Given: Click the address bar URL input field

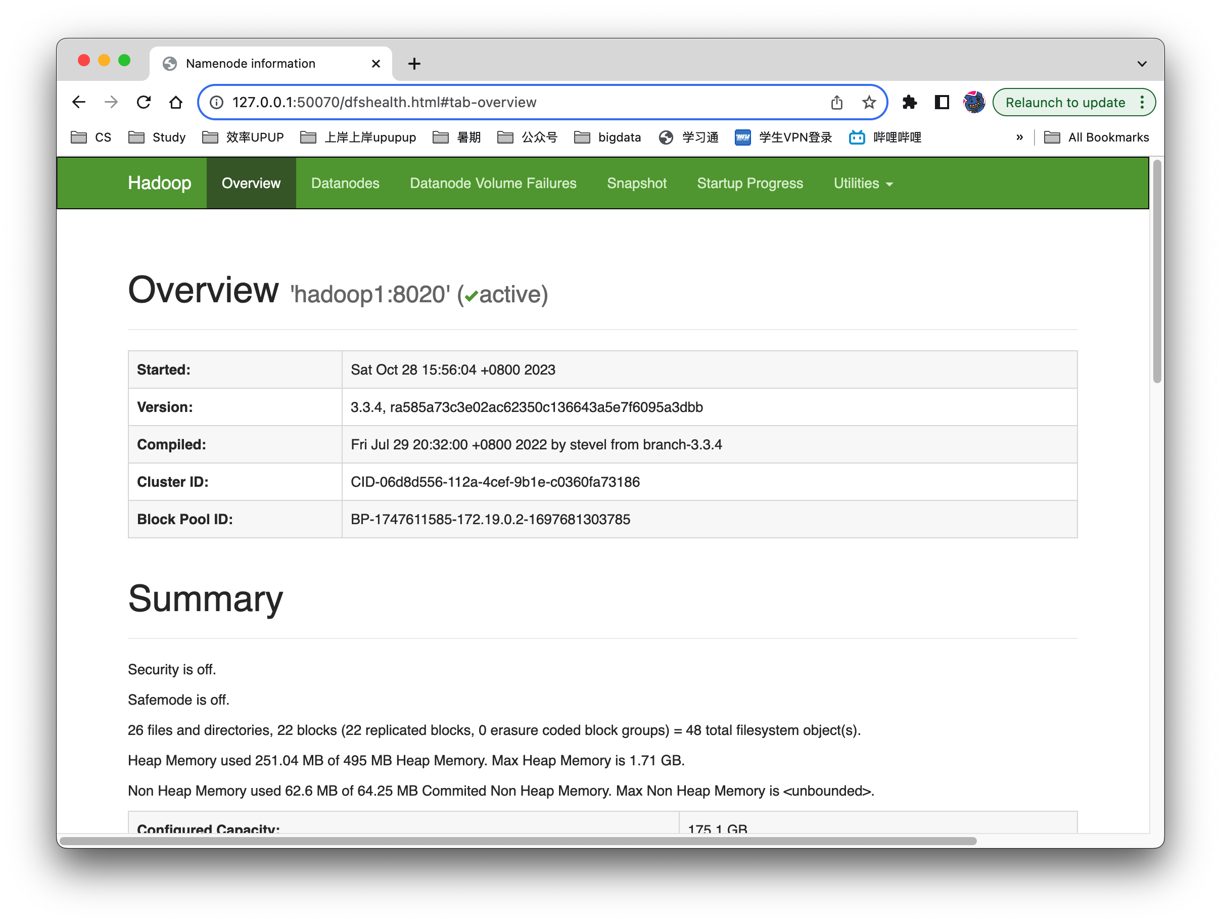Looking at the screenshot, I should 543,102.
